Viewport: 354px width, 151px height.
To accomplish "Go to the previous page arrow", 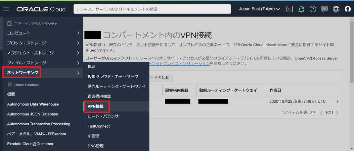I will pyautogui.click(x=322, y=113).
